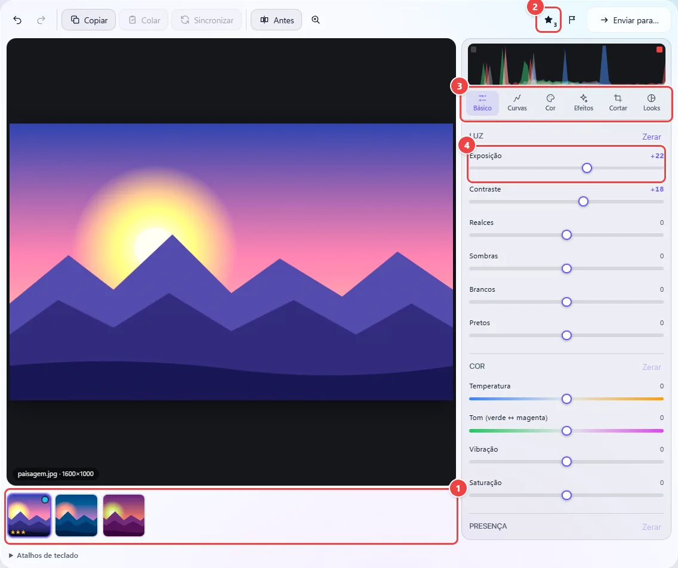Click Zerar next to PRESENÇA
678x568 pixels.
click(651, 527)
